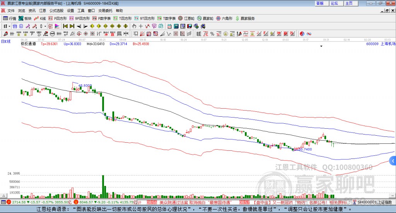Open the 行情 market quotes view

coord(10,19)
